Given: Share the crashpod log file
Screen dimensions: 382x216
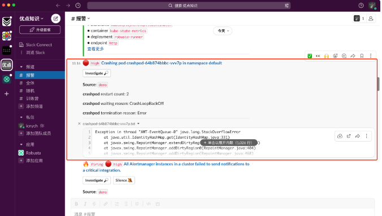Looking at the screenshot, I should [357, 136].
